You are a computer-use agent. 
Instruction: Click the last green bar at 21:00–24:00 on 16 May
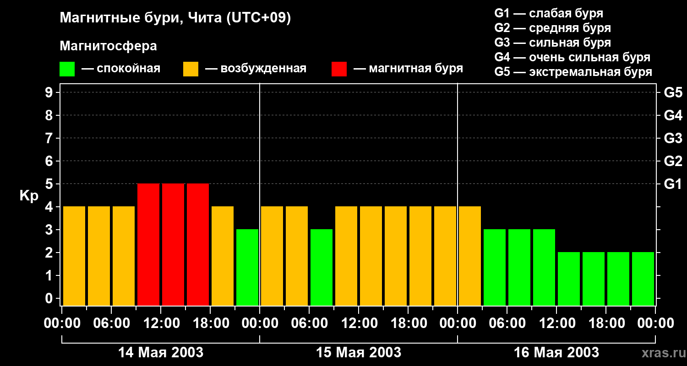click(x=643, y=279)
